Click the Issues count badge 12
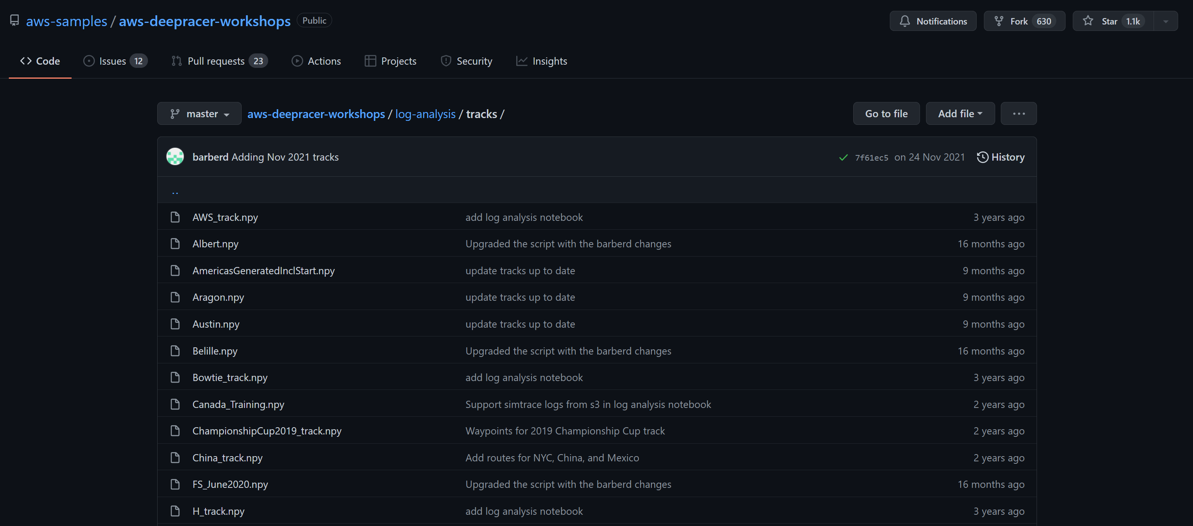Image resolution: width=1193 pixels, height=526 pixels. [x=138, y=61]
